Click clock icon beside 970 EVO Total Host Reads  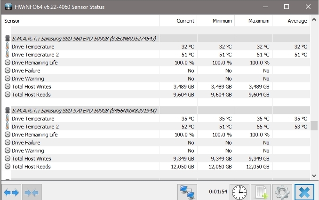(8, 167)
